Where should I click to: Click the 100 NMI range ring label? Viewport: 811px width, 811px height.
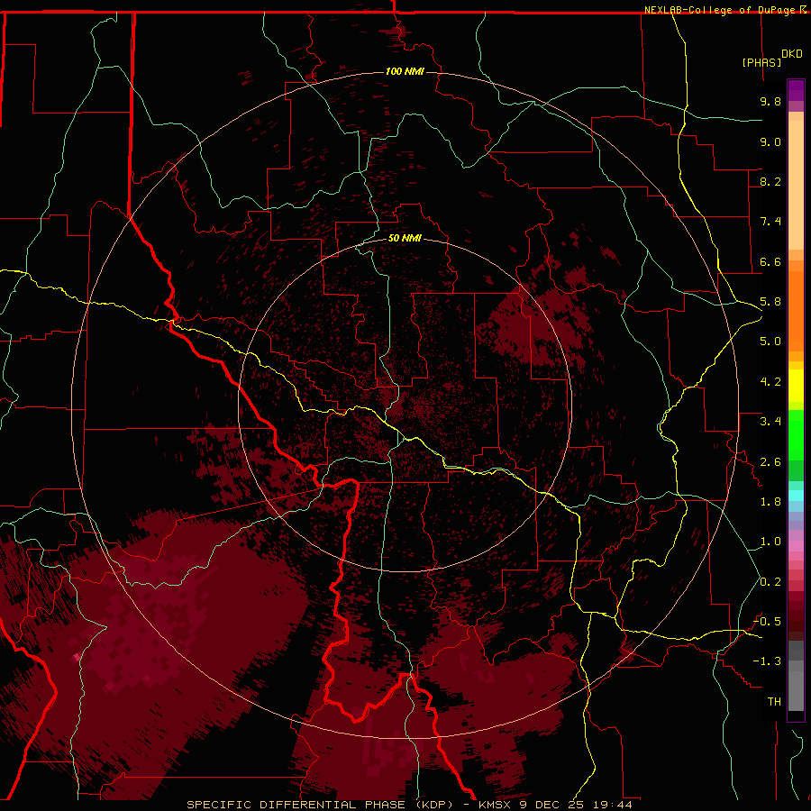(x=405, y=71)
